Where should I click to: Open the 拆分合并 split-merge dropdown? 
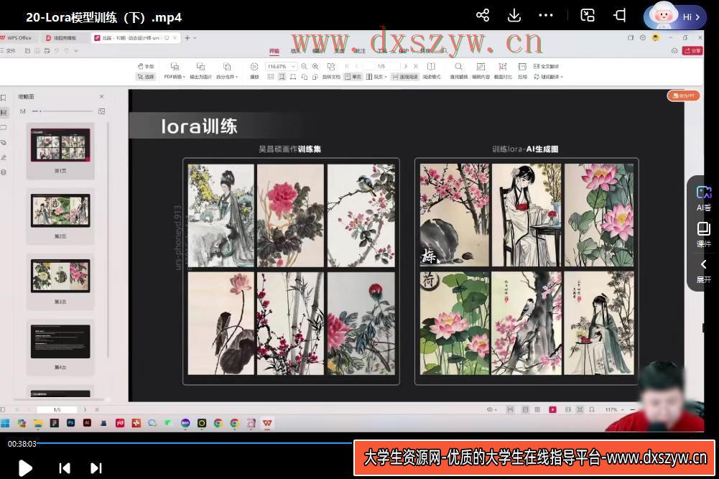point(227,71)
